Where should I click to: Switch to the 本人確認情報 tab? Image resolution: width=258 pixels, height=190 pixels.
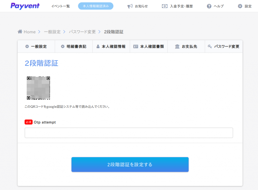coord(111,46)
